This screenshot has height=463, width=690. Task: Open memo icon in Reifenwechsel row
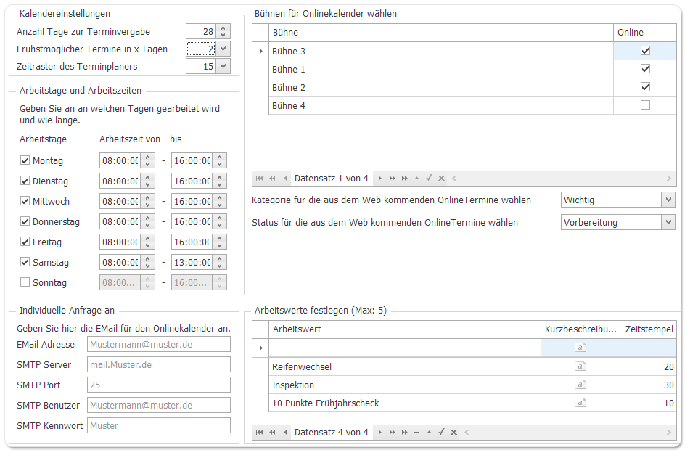(580, 366)
